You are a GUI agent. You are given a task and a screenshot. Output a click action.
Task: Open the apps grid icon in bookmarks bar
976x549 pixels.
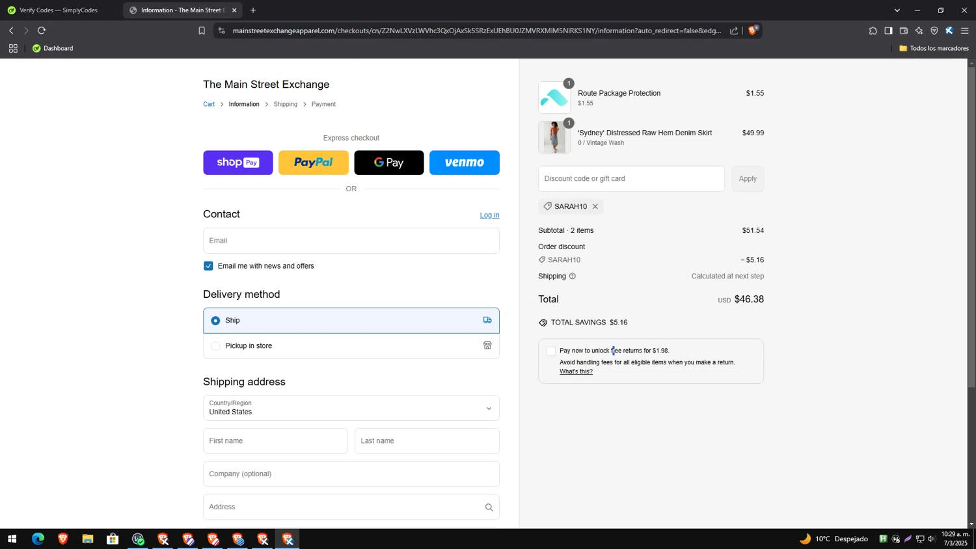[13, 48]
